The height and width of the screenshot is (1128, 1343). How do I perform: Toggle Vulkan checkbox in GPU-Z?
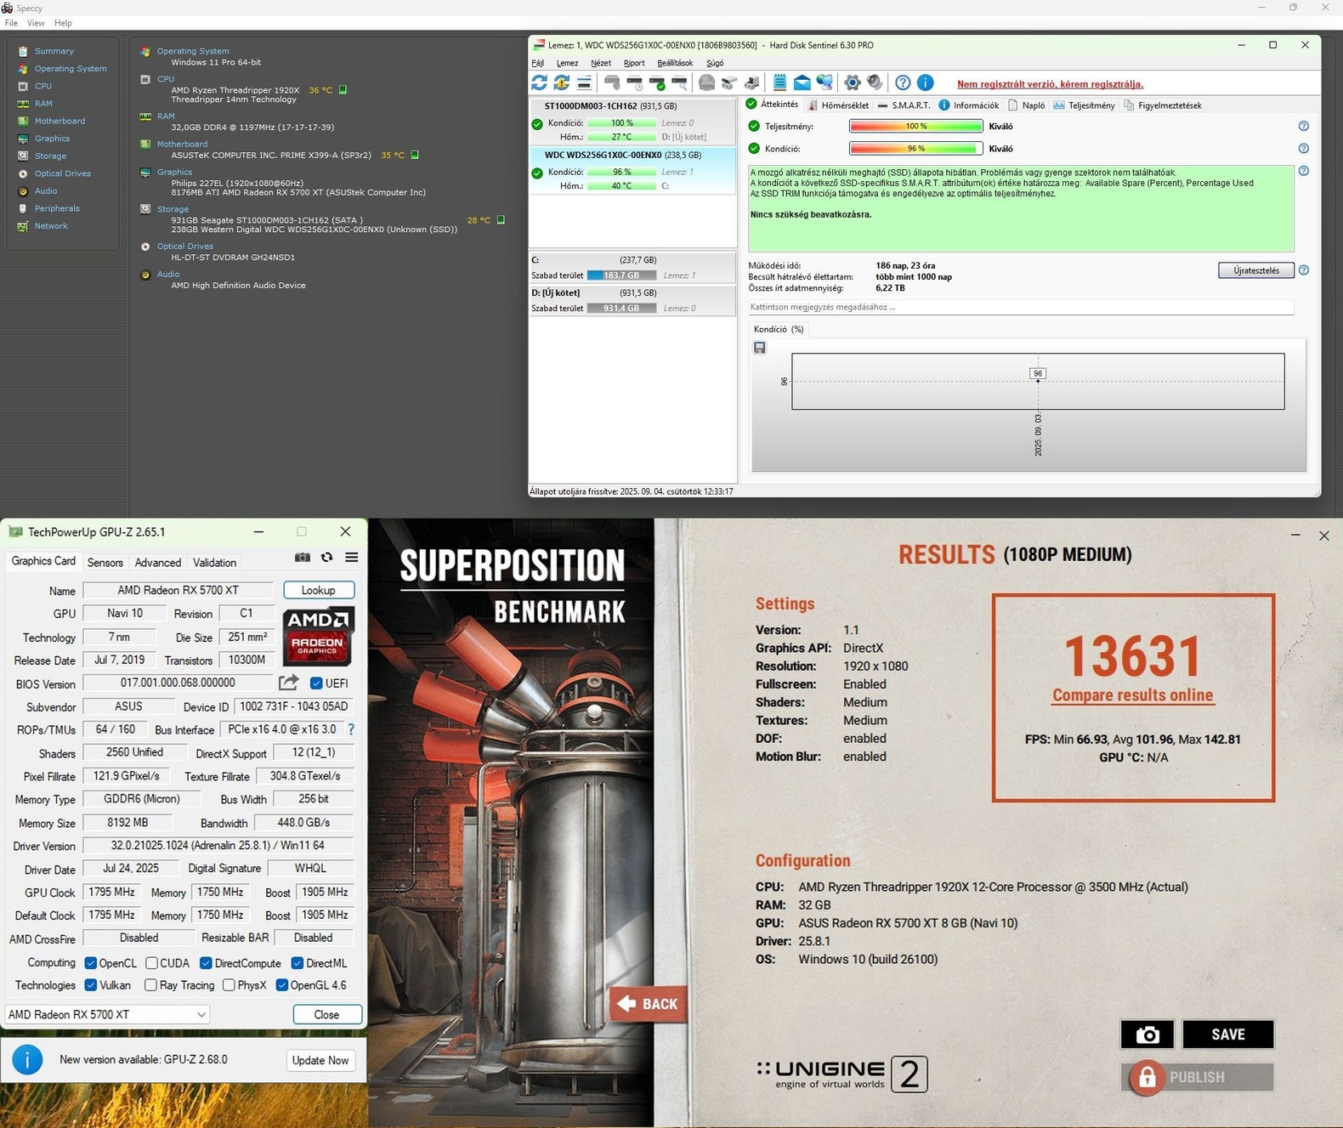click(91, 985)
